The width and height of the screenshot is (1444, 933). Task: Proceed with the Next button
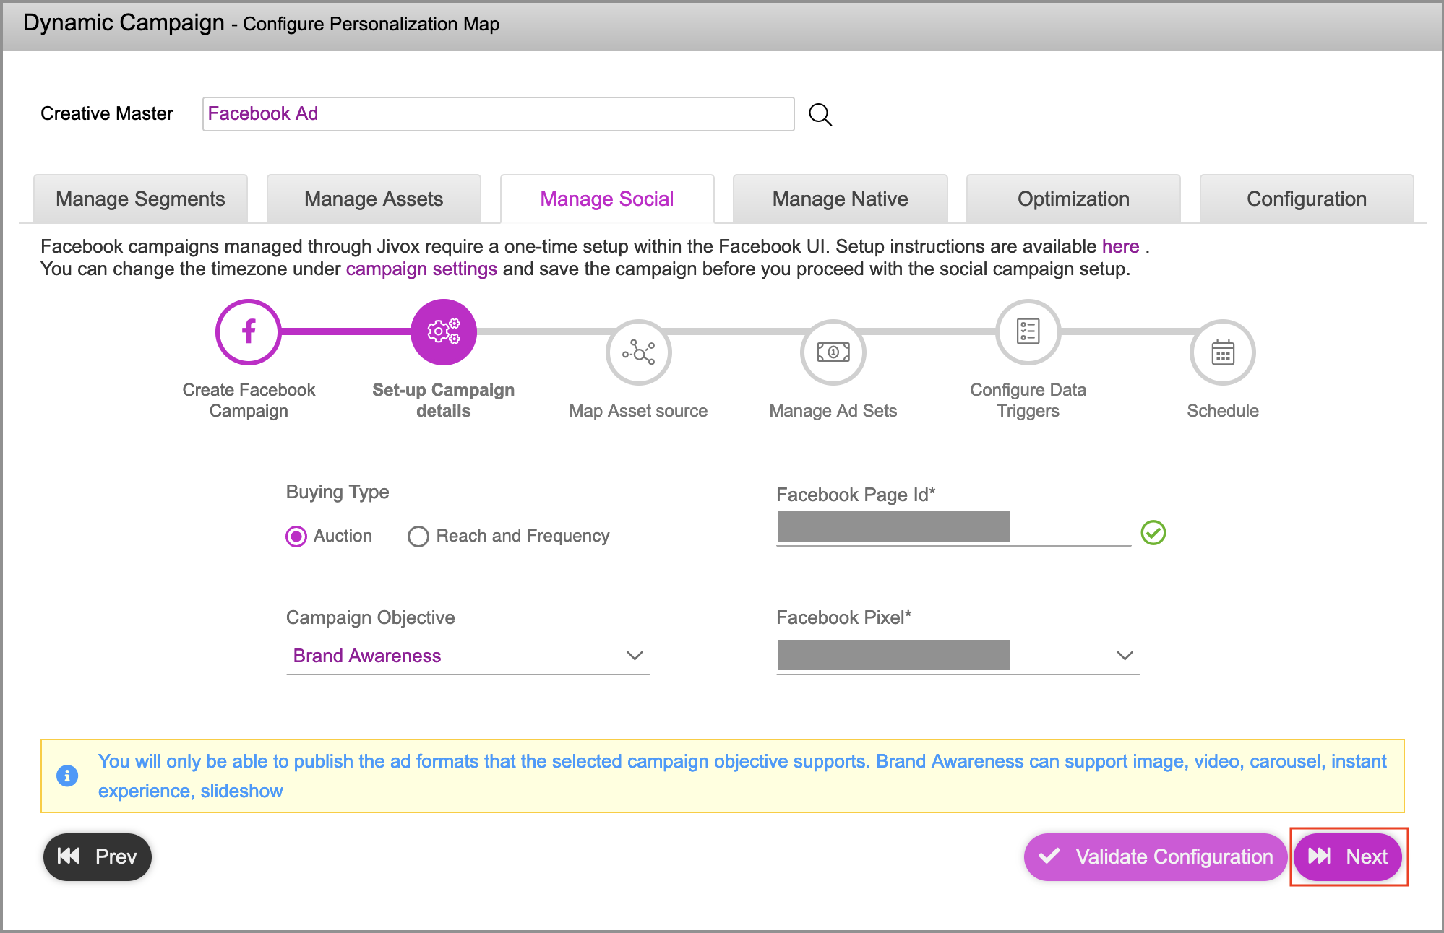click(1348, 856)
